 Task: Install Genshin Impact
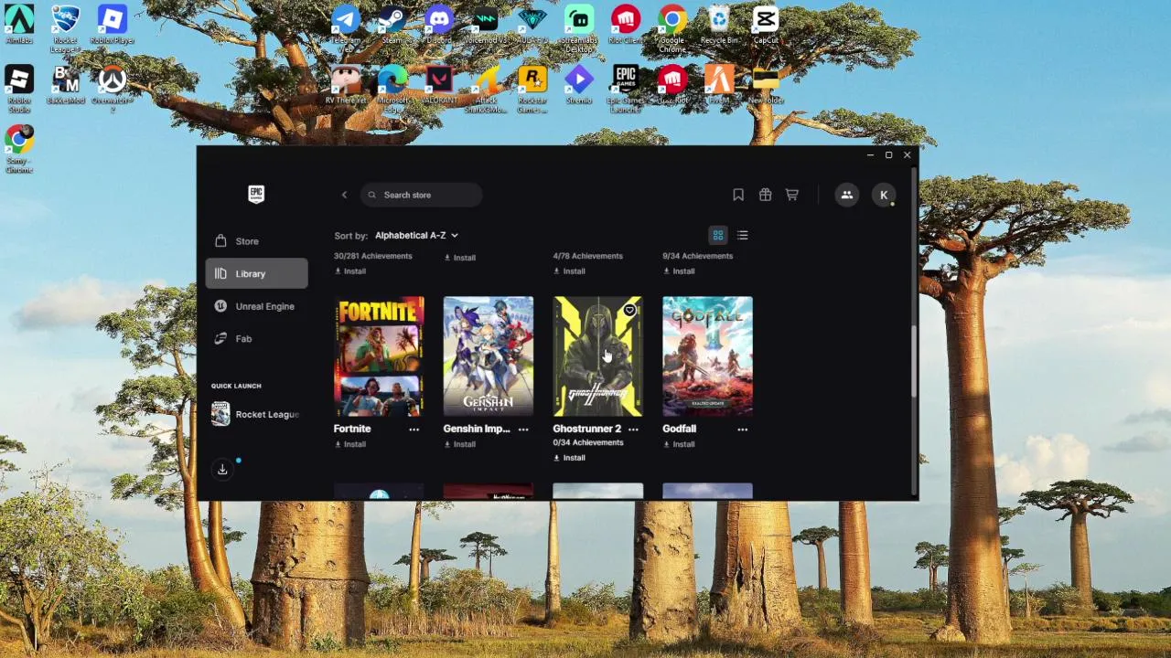[460, 444]
